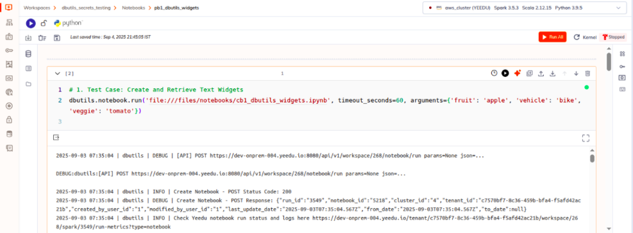Viewport: 633px width, 233px height.
Task: Open the widgets grid icon in right sidebar
Action: 622,54
